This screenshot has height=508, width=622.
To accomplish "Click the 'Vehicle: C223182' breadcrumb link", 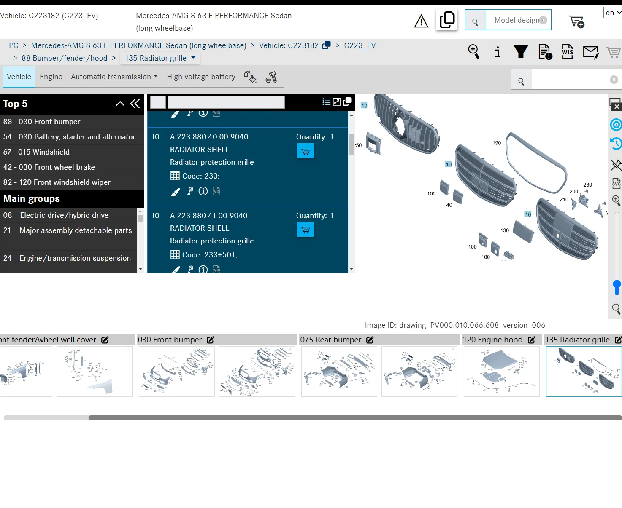I will [x=289, y=45].
